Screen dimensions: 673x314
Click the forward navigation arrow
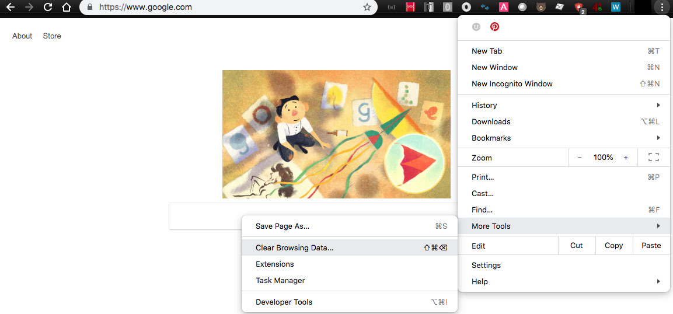click(29, 7)
